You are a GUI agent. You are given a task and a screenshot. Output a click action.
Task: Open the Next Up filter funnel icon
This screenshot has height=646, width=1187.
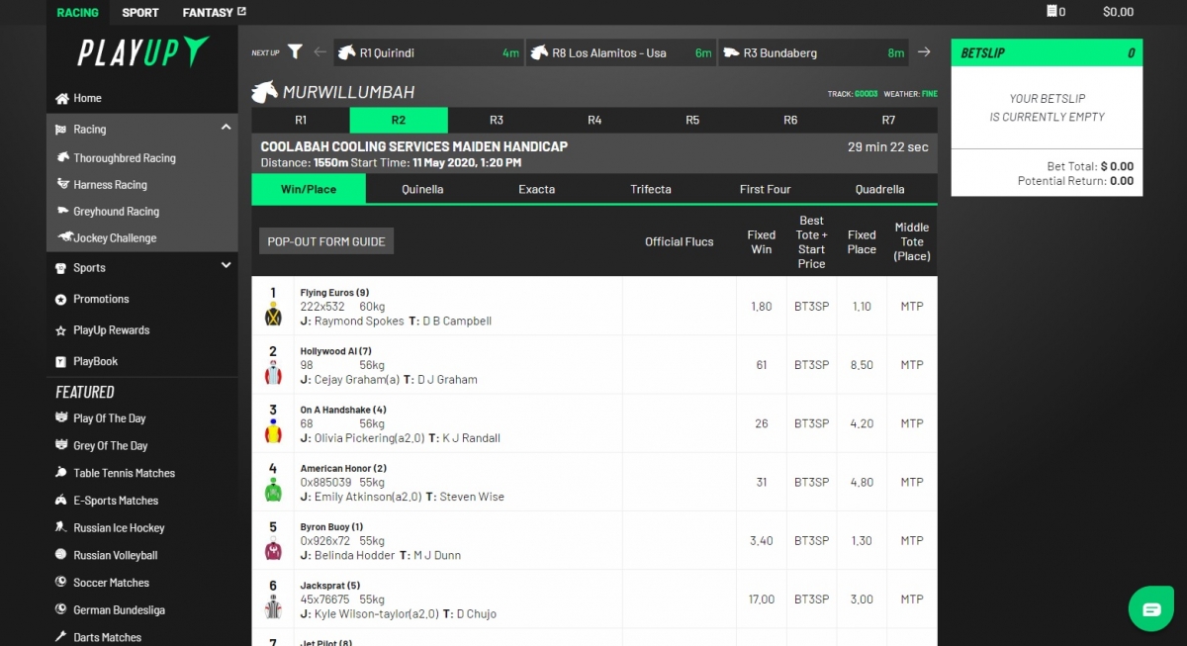click(295, 52)
